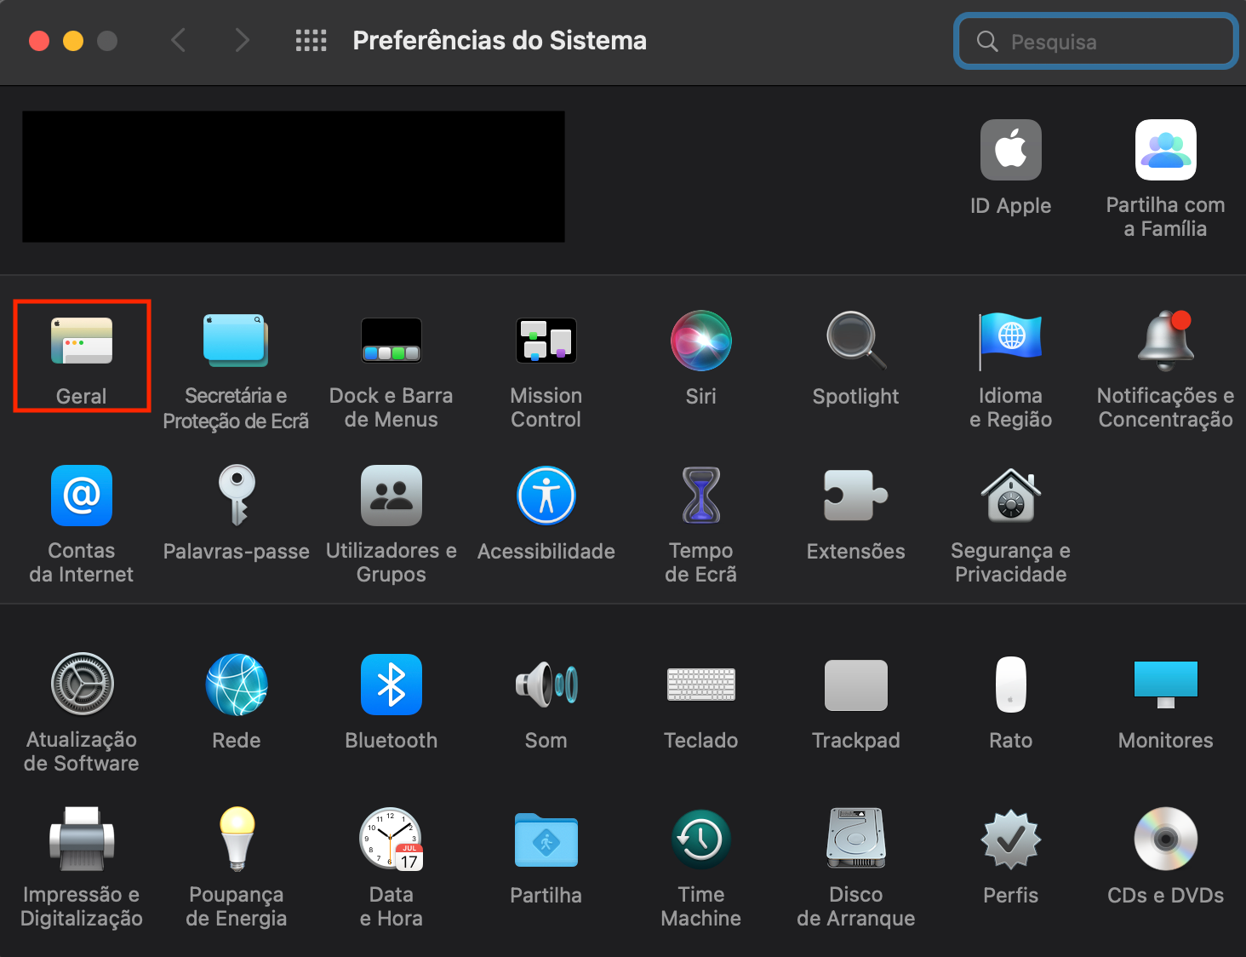The height and width of the screenshot is (957, 1246).
Task: Launch Mission Control preferences
Action: click(546, 341)
